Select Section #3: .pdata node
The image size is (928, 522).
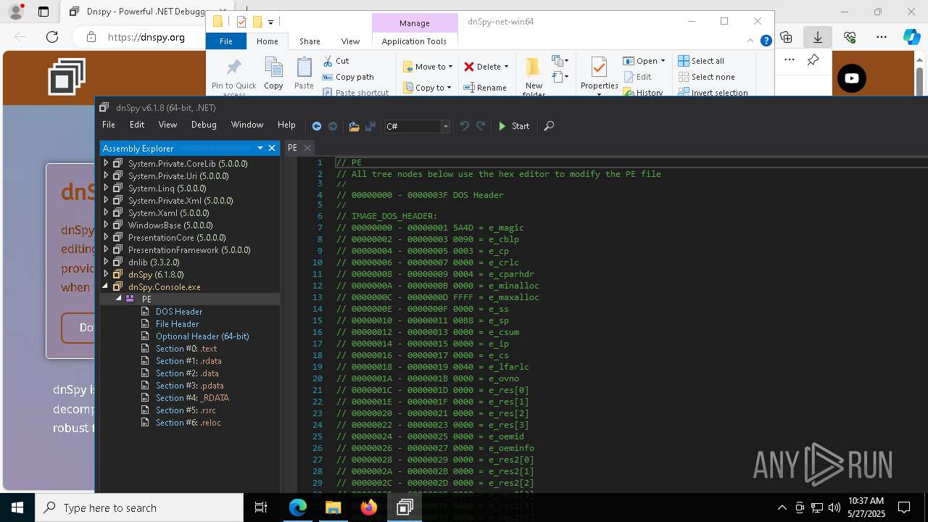pyautogui.click(x=190, y=386)
